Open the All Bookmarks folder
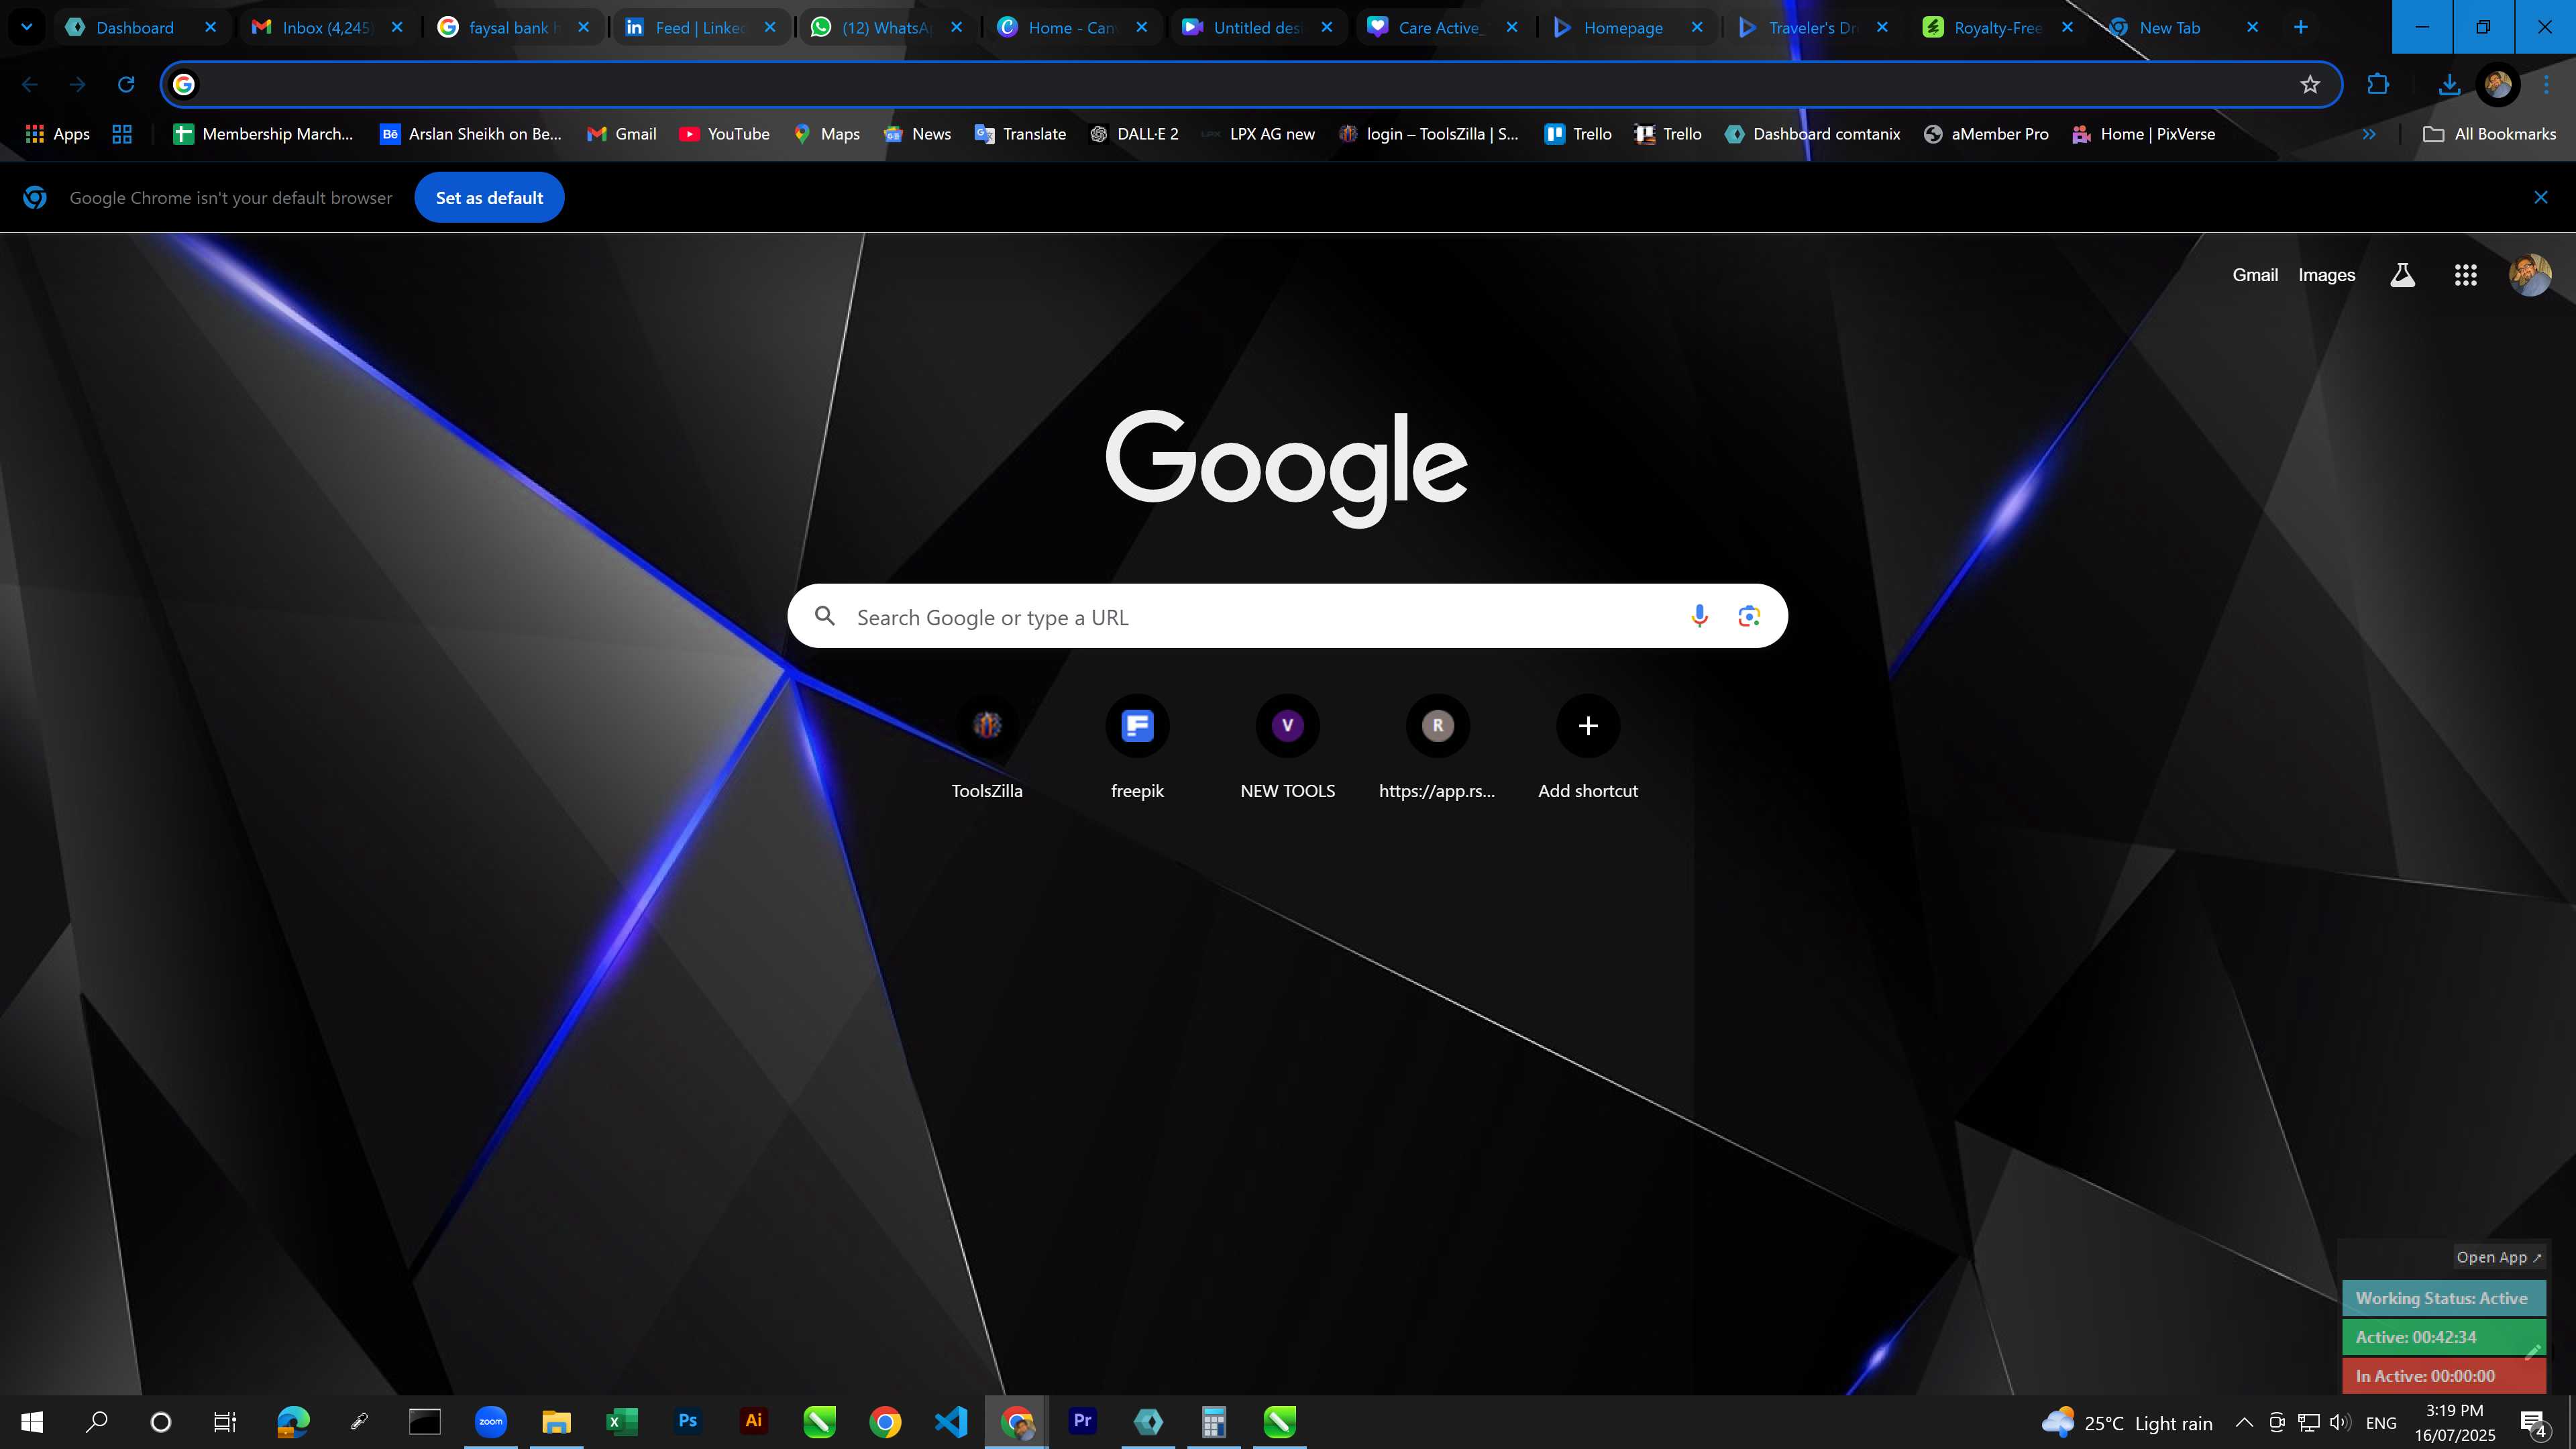This screenshot has width=2576, height=1449. coord(2489,134)
